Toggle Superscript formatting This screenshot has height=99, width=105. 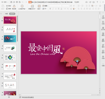[65, 9]
